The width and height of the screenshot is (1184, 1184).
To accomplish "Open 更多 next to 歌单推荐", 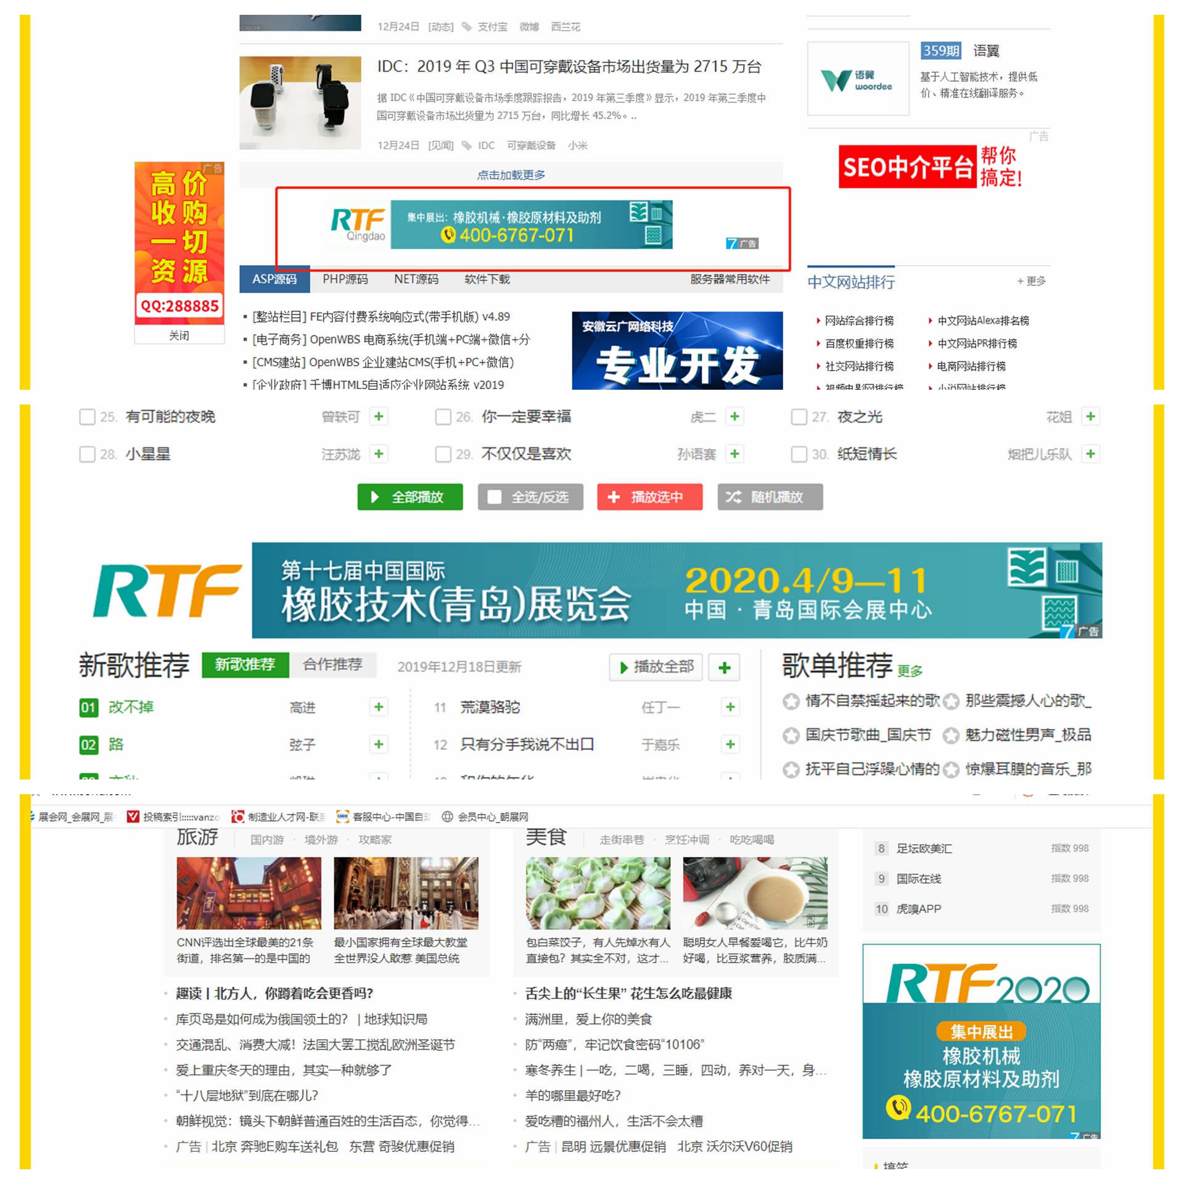I will 910,671.
